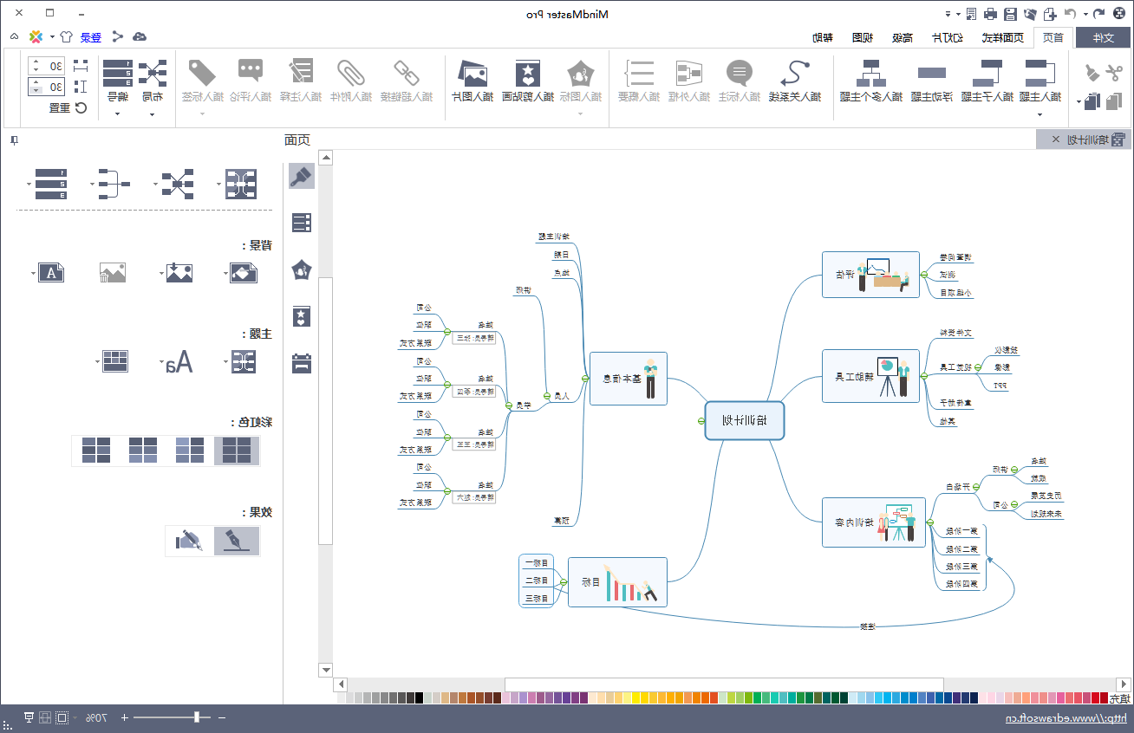The width and height of the screenshot is (1134, 733).
Task: Click the zoom out minus button
Action: click(222, 717)
